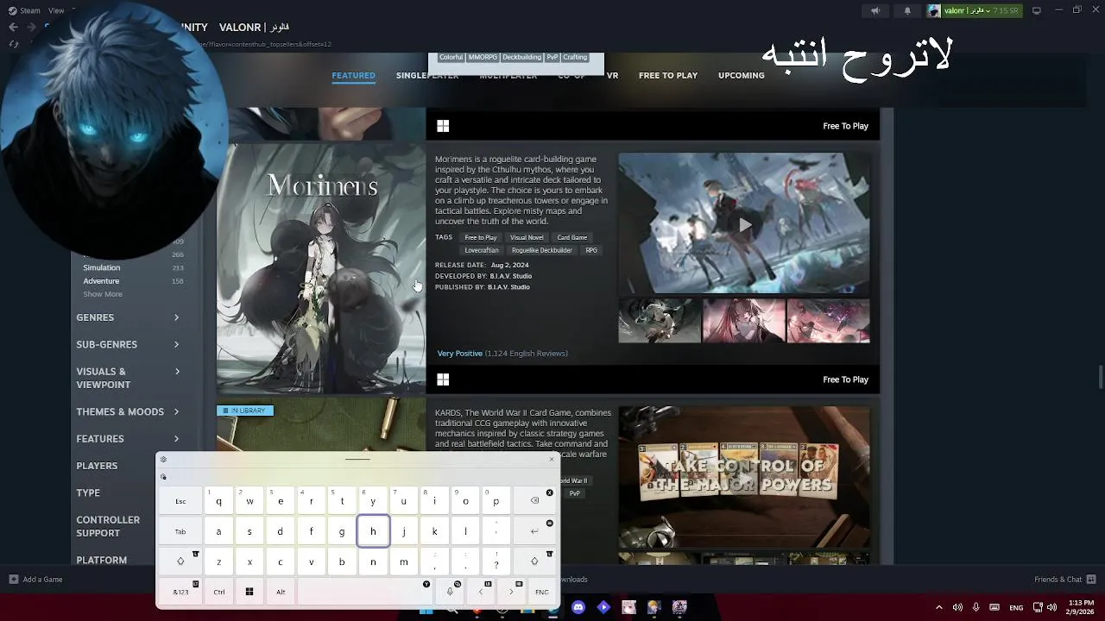Viewport: 1105px width, 621px height.
Task: Open the Morimens game capsule image
Action: coord(320,269)
